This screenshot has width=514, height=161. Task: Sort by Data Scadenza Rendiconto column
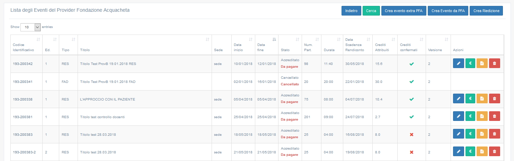tap(358, 45)
